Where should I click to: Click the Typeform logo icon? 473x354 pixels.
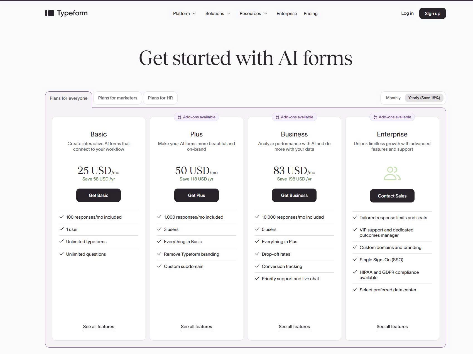49,13
